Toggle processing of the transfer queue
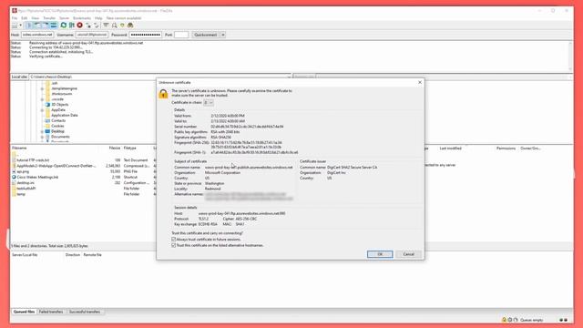The width and height of the screenshot is (583, 328). pyautogui.click(x=72, y=26)
